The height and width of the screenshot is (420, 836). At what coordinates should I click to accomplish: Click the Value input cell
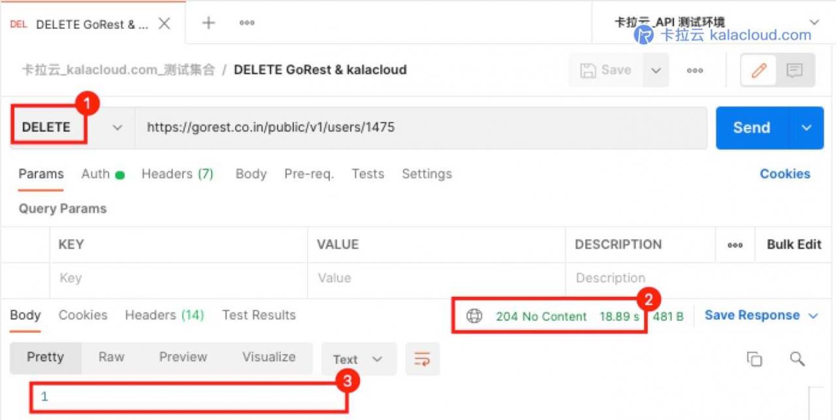pos(436,278)
